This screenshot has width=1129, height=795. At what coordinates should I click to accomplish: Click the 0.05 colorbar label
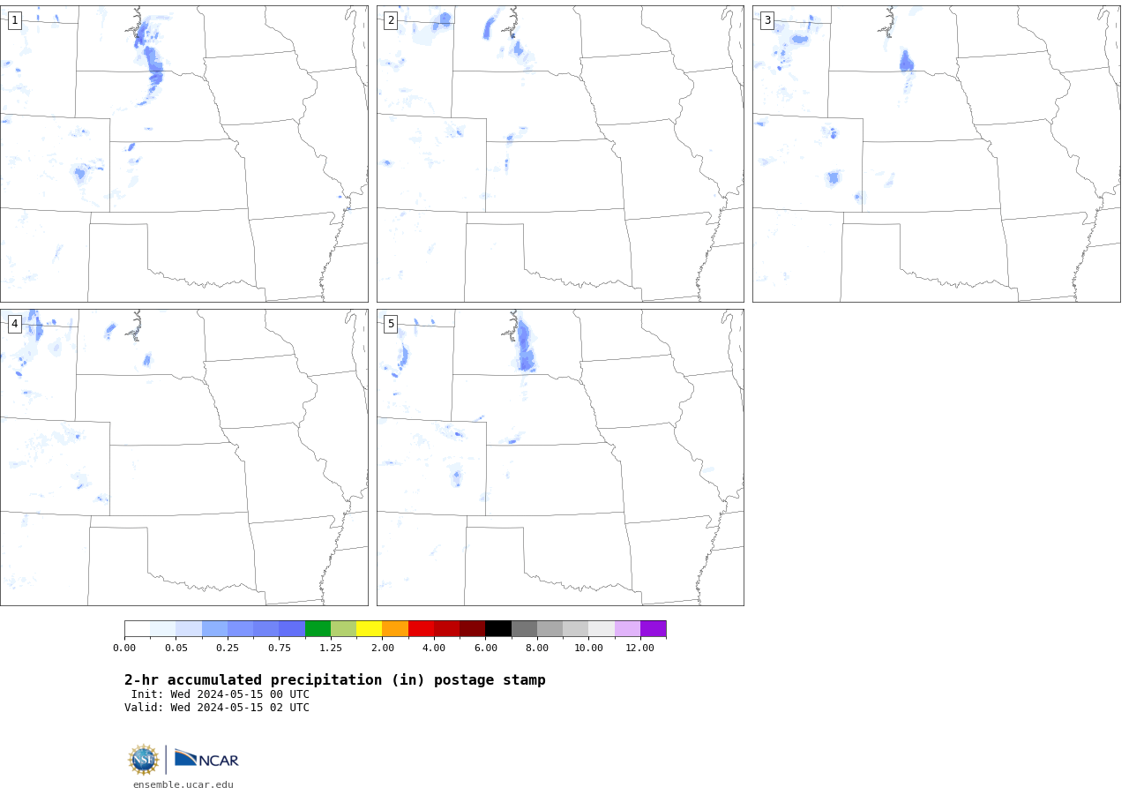[x=176, y=649]
